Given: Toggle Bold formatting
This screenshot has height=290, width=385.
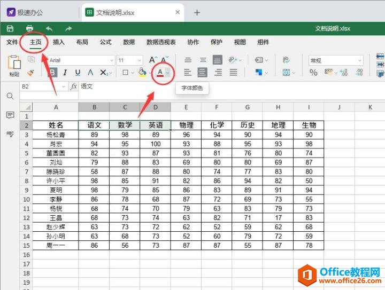Looking at the screenshot, I should pos(52,73).
